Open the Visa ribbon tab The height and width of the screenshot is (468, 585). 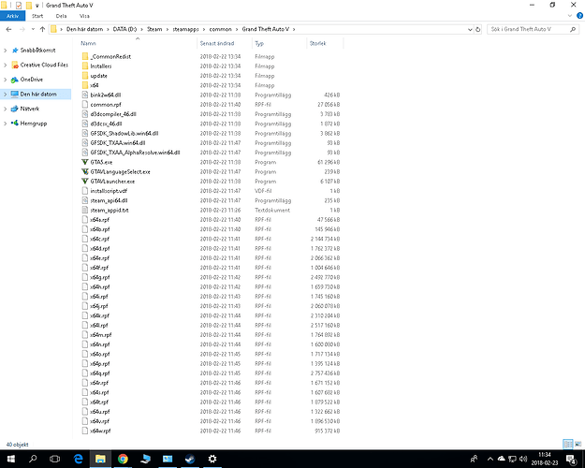[84, 16]
